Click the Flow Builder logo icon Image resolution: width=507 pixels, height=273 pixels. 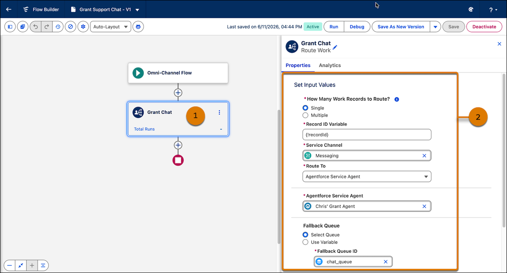(x=26, y=9)
